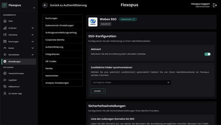221x125 pixels.
Task: Open Einstellungen in the sidebar
Action: [x=19, y=62]
